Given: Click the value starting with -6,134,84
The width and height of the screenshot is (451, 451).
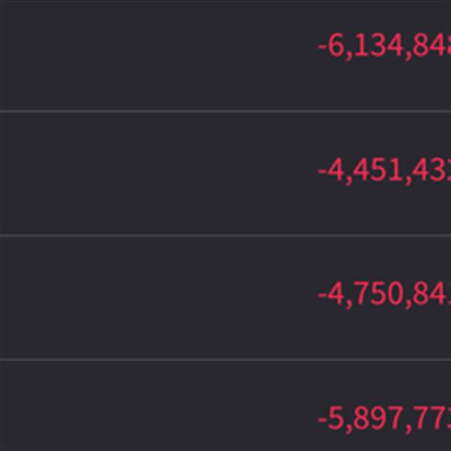Looking at the screenshot, I should [383, 47].
